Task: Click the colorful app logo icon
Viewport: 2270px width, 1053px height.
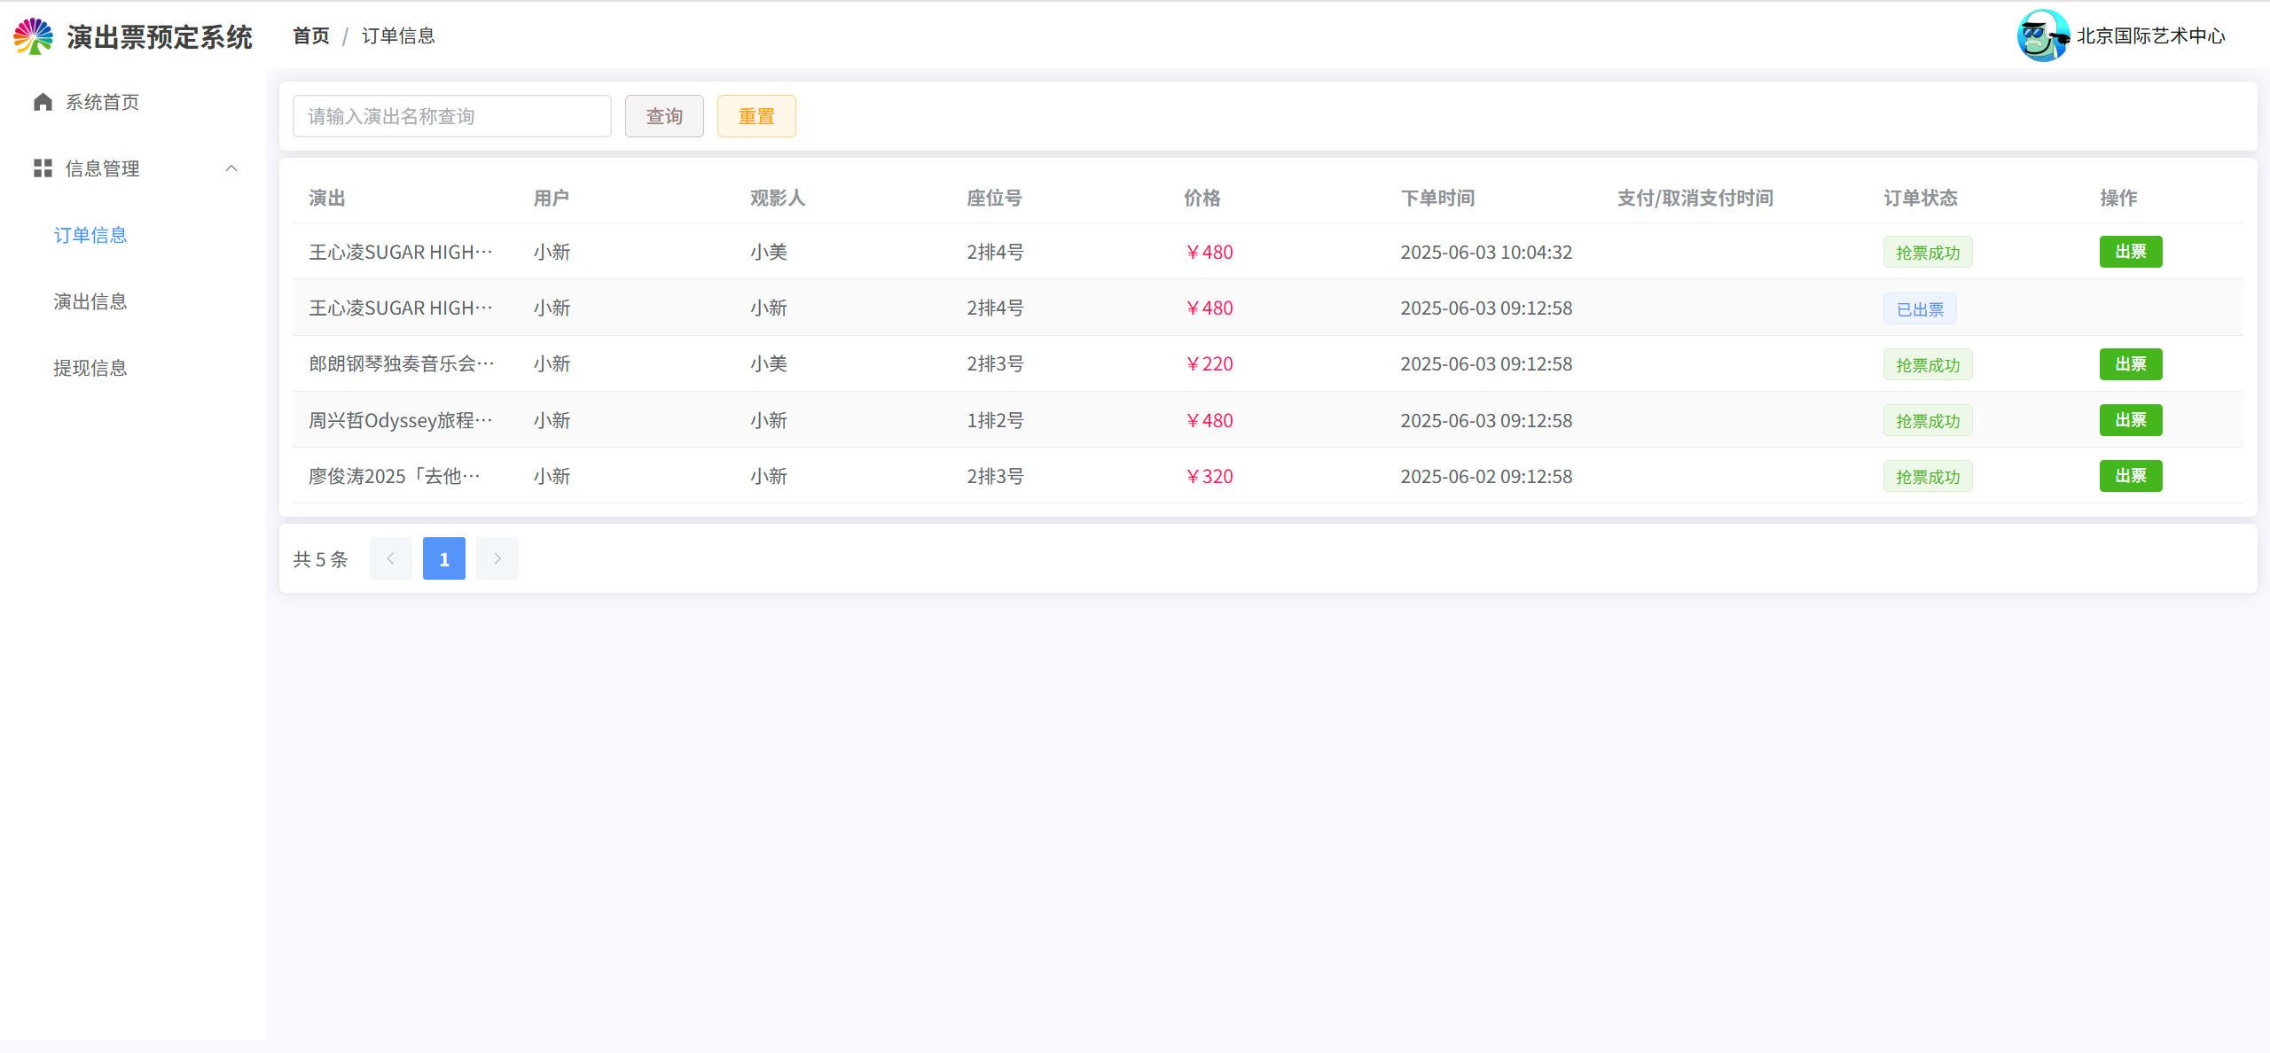Action: tap(34, 36)
